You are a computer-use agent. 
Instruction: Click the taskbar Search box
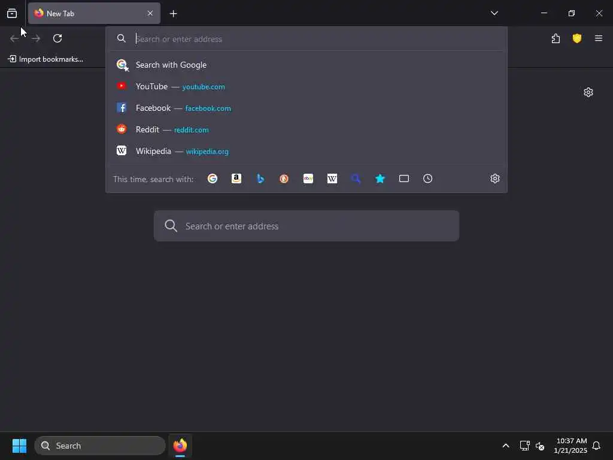[x=100, y=446]
